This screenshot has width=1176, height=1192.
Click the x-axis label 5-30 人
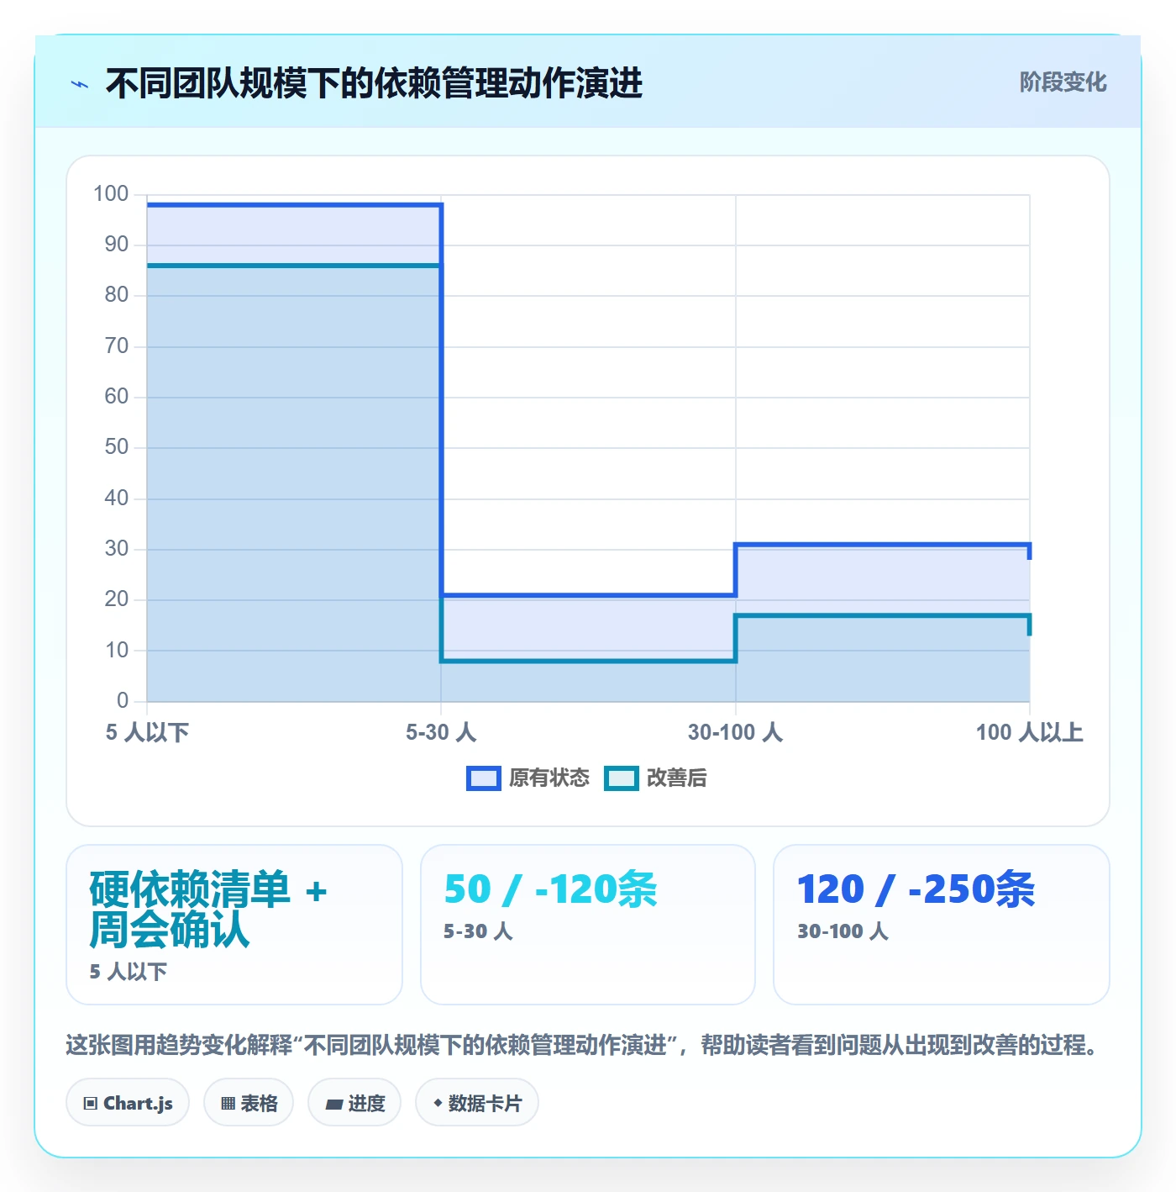(x=441, y=732)
